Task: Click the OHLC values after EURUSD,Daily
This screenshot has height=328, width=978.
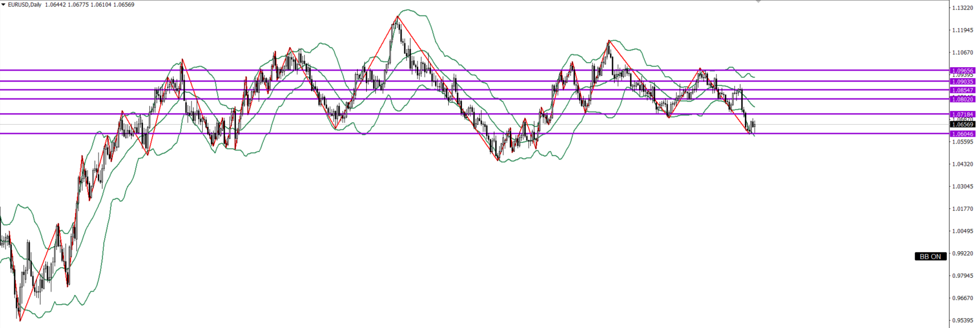Action: click(x=89, y=5)
